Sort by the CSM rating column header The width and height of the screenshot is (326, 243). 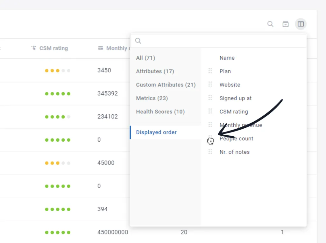click(x=53, y=48)
